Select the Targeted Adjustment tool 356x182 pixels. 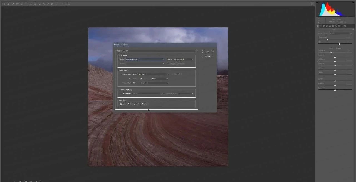pos(22,4)
